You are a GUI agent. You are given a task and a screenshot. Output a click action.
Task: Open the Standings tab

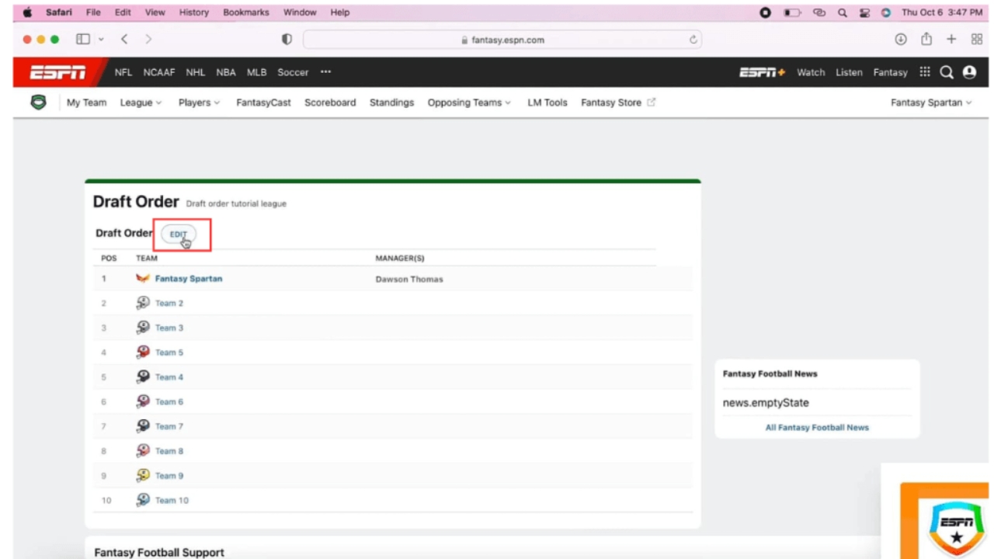click(391, 102)
